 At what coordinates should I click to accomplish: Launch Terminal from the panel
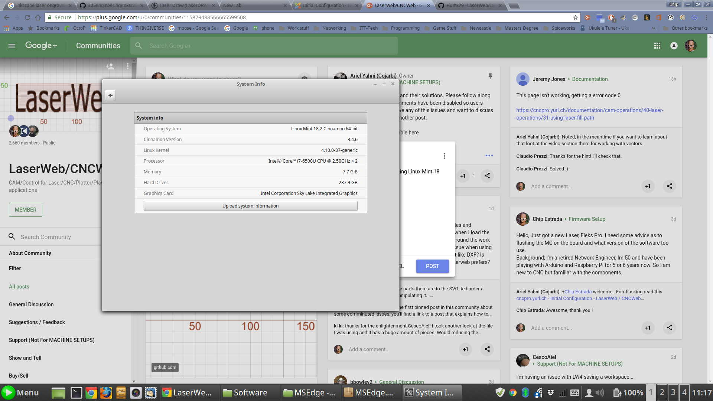[76, 392]
